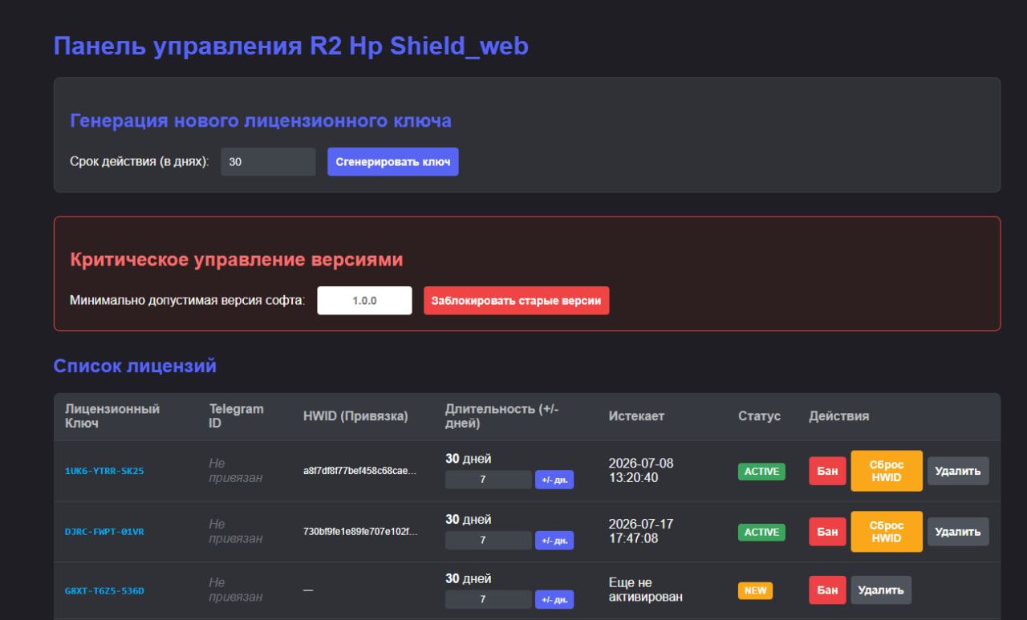Click the Истекает column header
Screen dimensions: 1027x620
636,416
